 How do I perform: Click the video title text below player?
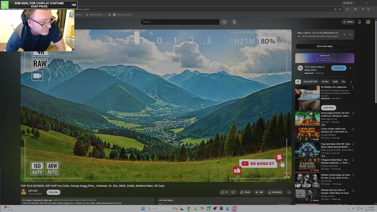[92, 186]
